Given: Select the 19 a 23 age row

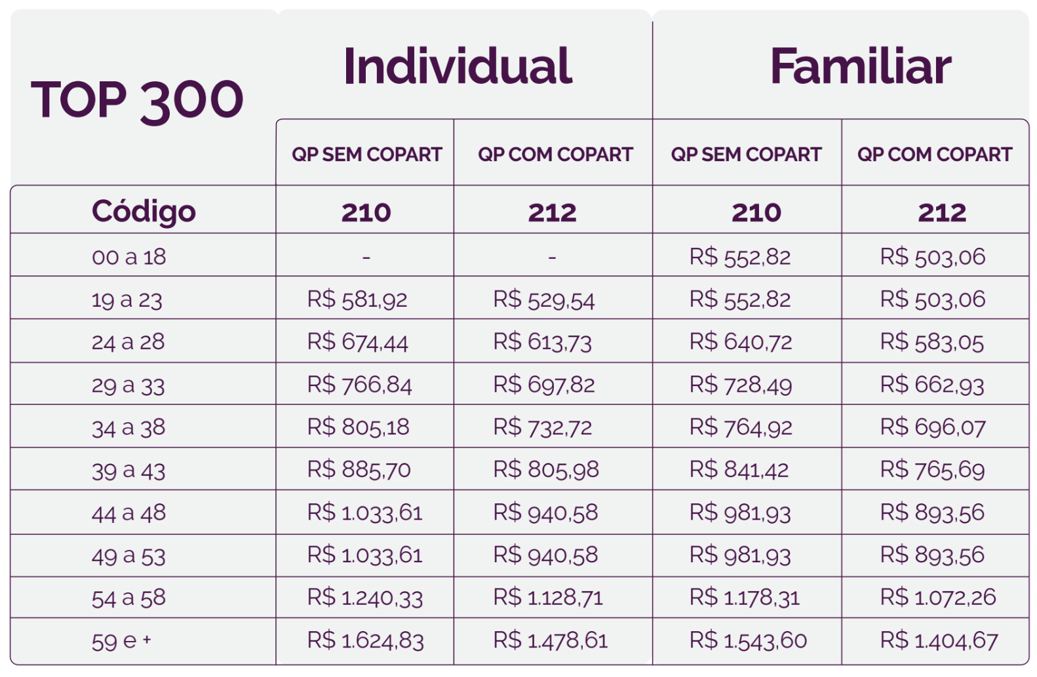Looking at the screenshot, I should coord(520,299).
